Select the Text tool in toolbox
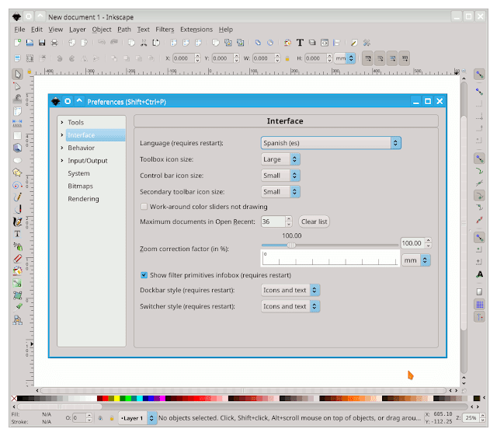The height and width of the screenshot is (436, 497). (x=17, y=234)
